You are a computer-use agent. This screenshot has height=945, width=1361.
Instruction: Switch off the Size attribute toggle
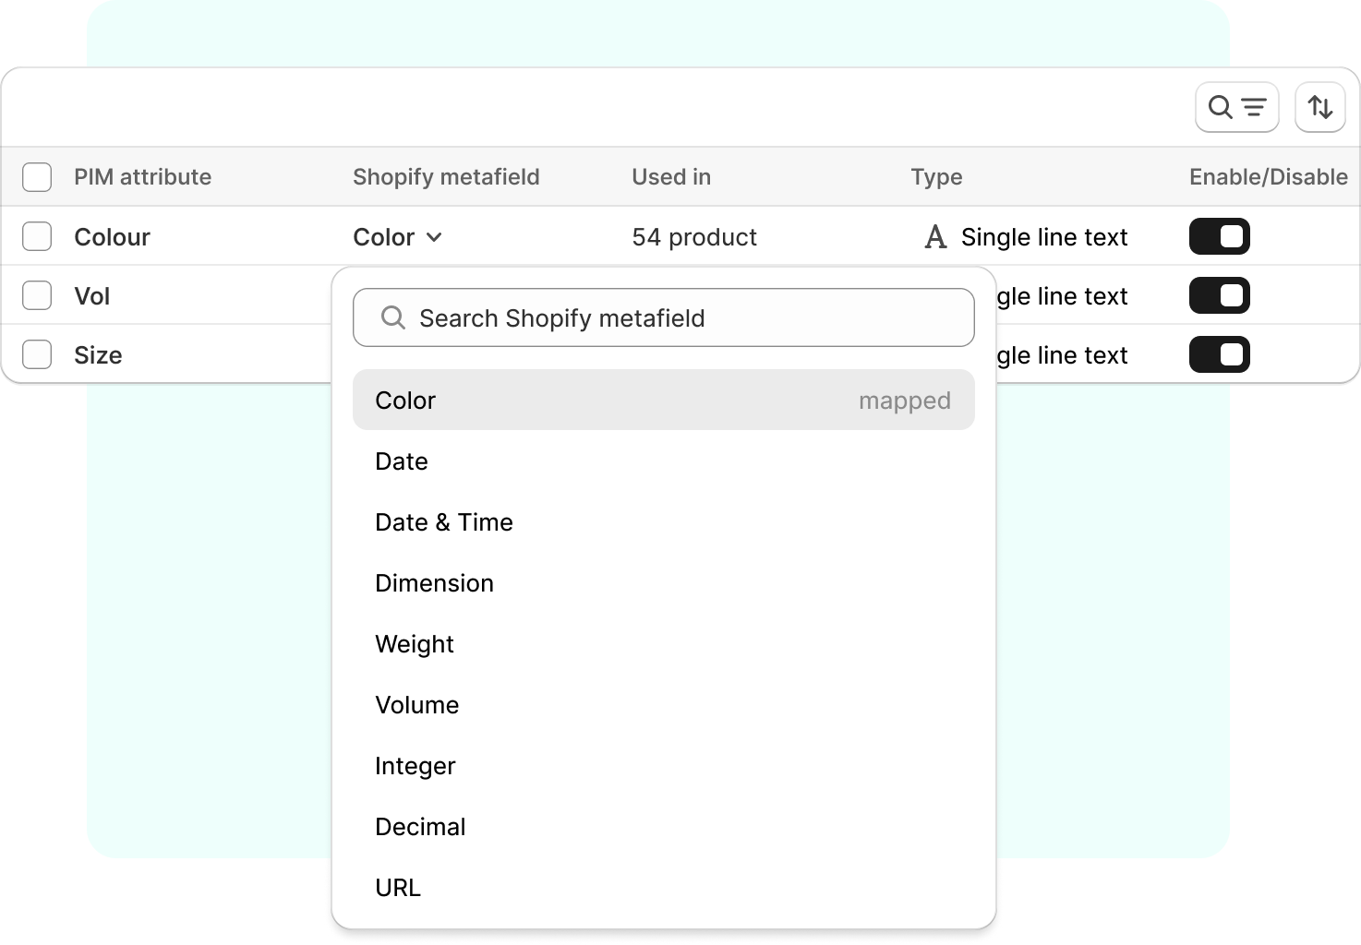(1219, 355)
